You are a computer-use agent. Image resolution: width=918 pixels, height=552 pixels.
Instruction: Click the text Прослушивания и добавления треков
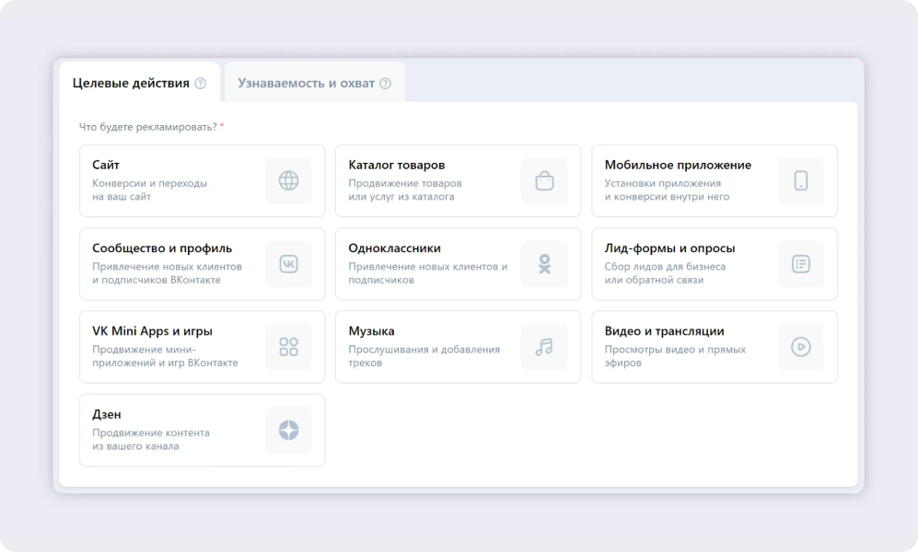tap(424, 355)
